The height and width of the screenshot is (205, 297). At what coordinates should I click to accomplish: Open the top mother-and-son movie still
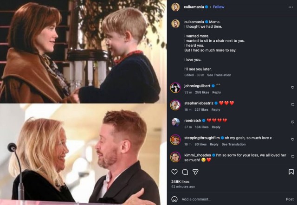point(84,51)
